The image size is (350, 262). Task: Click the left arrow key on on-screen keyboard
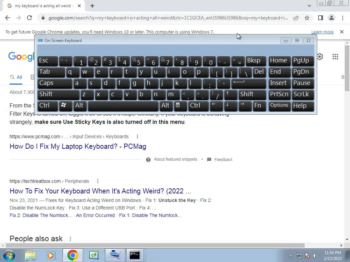[x=216, y=106]
